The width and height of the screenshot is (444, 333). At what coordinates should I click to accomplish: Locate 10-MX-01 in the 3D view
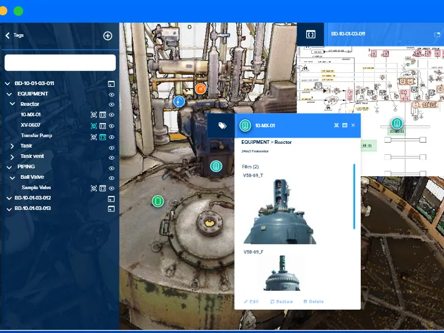click(94, 114)
